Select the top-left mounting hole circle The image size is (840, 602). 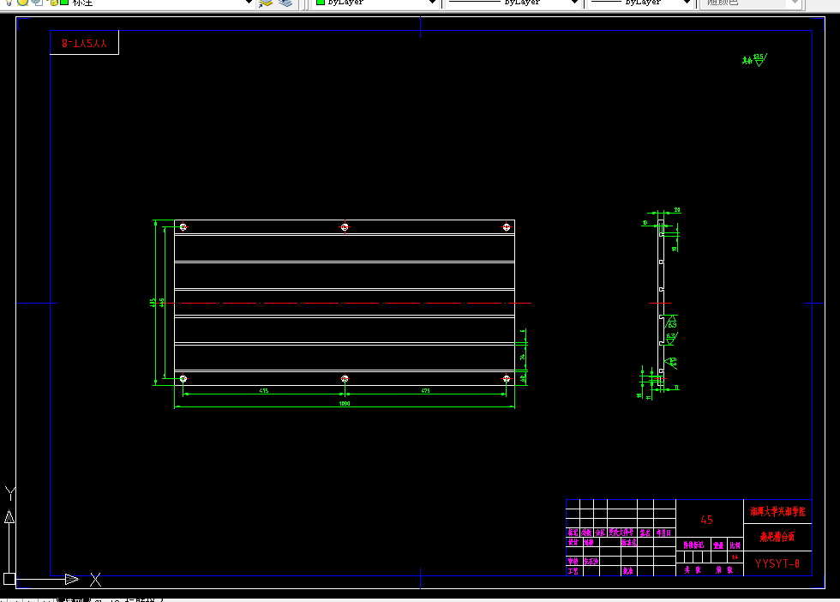tap(183, 227)
